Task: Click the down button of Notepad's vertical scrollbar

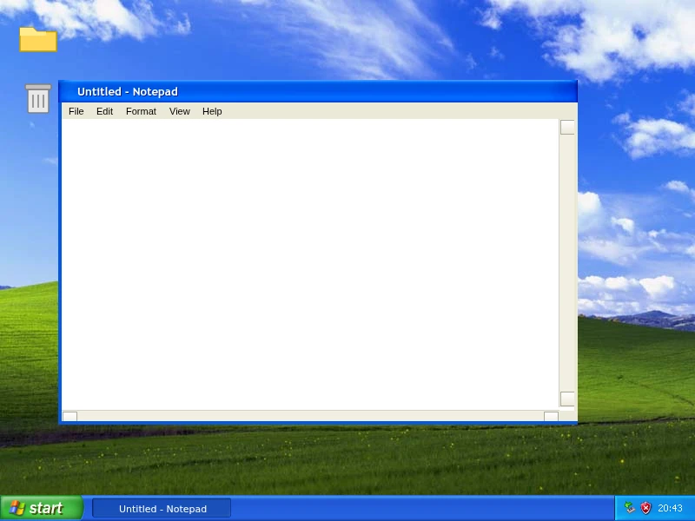Action: [567, 399]
